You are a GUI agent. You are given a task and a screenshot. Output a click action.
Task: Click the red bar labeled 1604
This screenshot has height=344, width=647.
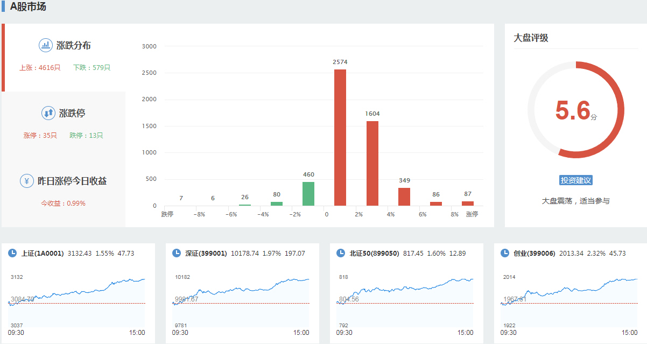372,163
